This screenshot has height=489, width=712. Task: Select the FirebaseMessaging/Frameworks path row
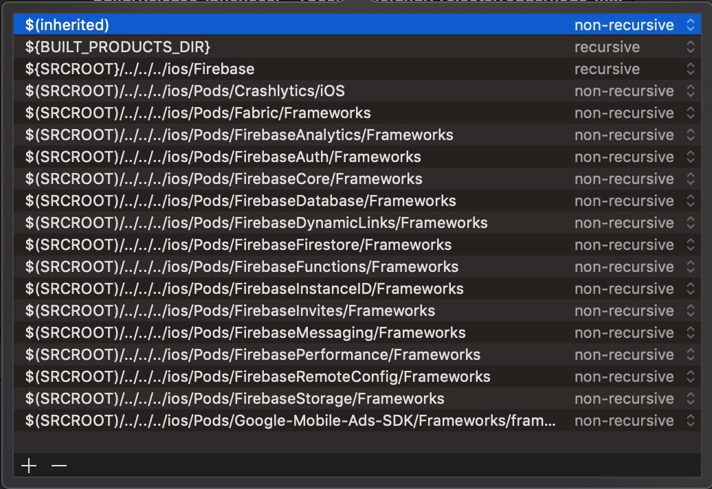275,332
